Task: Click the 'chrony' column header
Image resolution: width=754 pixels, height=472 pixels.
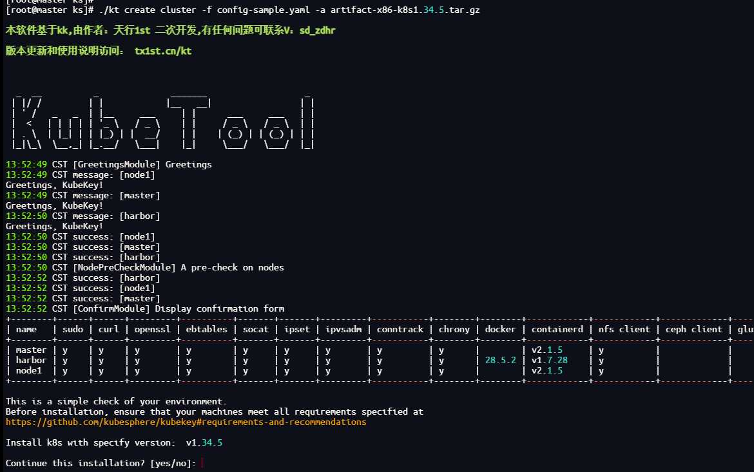Action: 454,329
